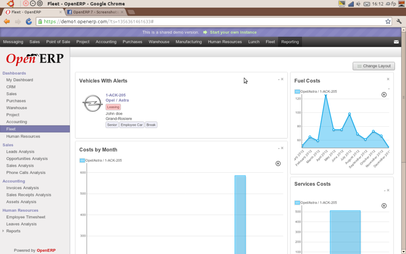406x254 pixels.
Task: Open Employee Timesheet report
Action: click(26, 217)
